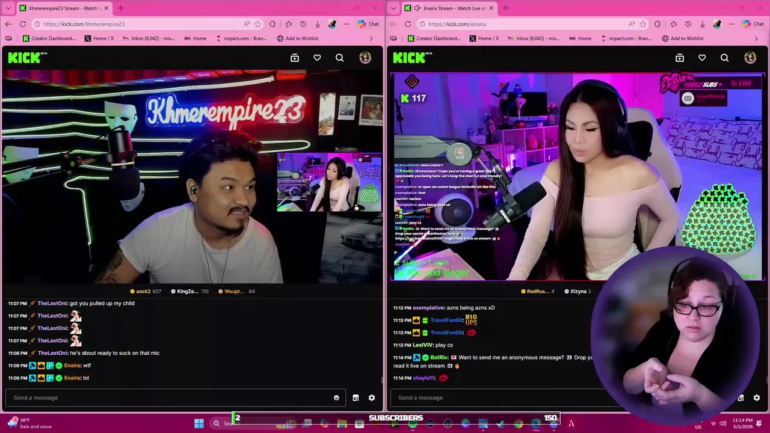Image resolution: width=770 pixels, height=433 pixels.
Task: Click the Khmerempire23 address bar URL
Action: 84,24
